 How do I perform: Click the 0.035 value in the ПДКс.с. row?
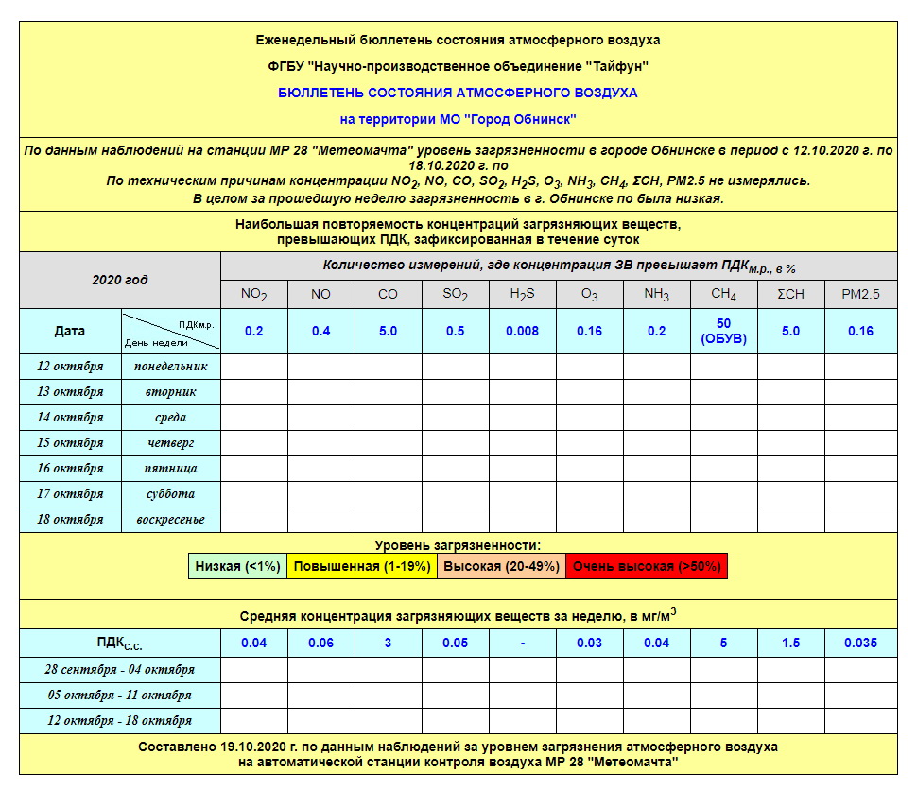[860, 644]
